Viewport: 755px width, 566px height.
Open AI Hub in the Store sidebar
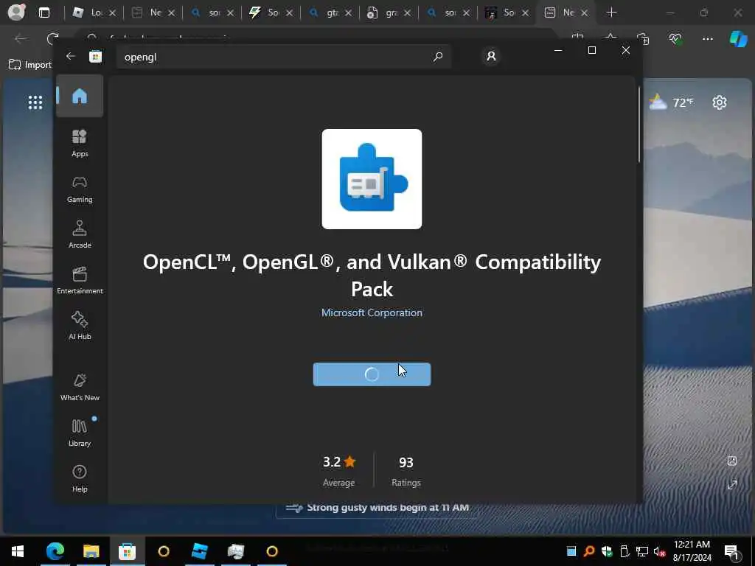(80, 326)
